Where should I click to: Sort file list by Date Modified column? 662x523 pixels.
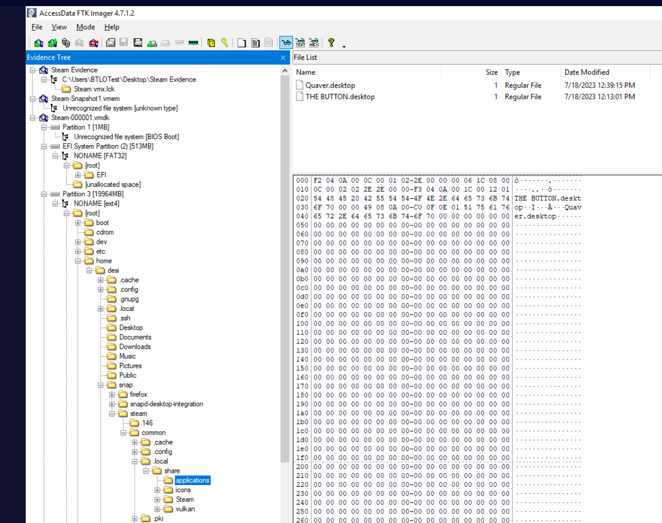pyautogui.click(x=587, y=72)
